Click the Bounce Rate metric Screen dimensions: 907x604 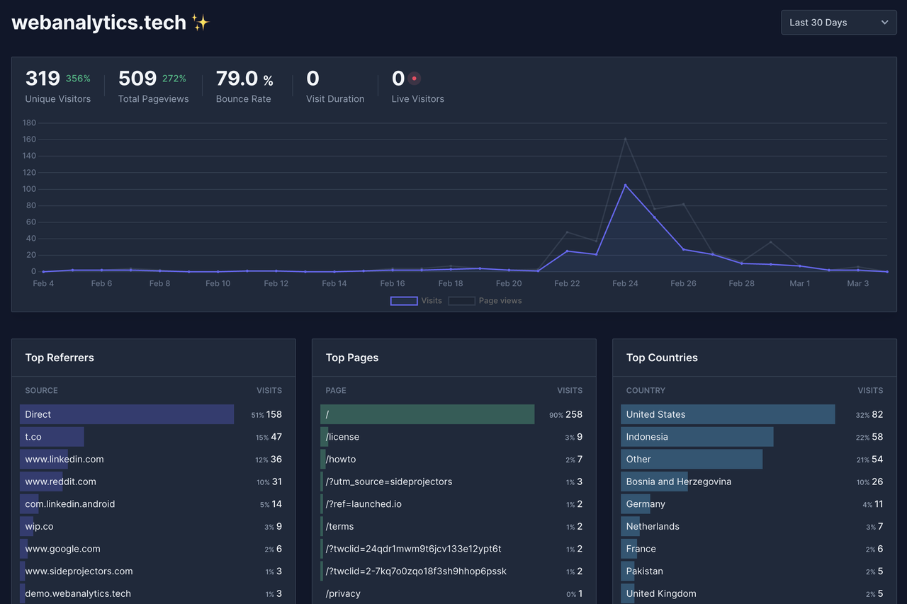coord(244,86)
